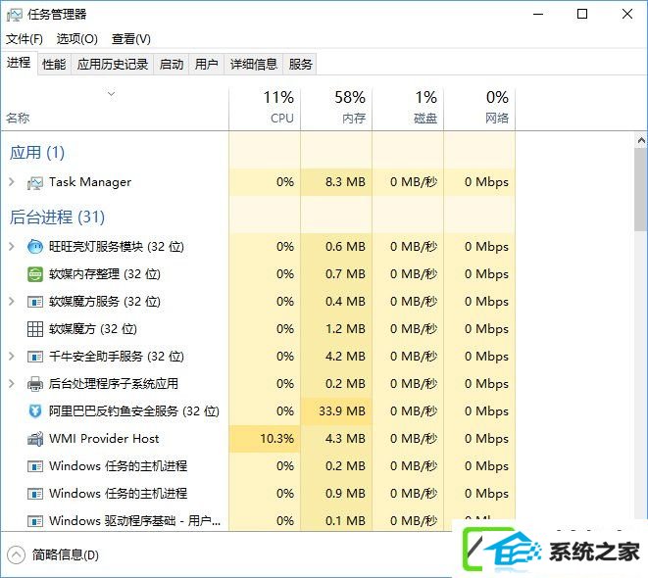Image resolution: width=648 pixels, height=578 pixels.
Task: Click the sort arrow above 名称 column
Action: tap(111, 94)
